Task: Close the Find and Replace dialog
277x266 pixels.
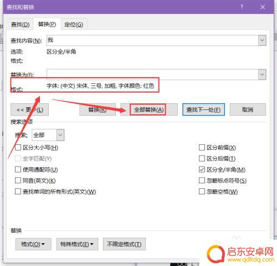Action: [x=263, y=7]
